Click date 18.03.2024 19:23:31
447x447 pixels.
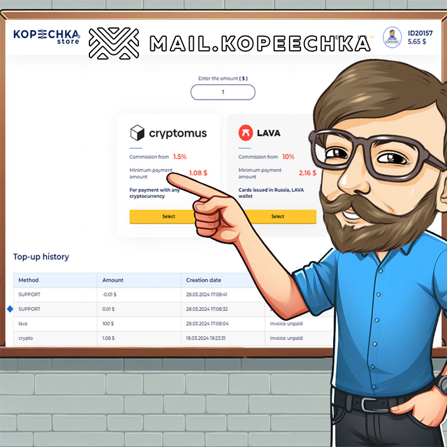(206, 338)
